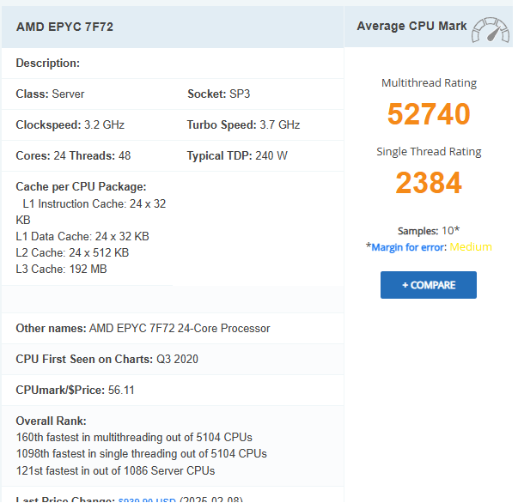Select the Multithread Rating label
The height and width of the screenshot is (503, 518).
[x=429, y=83]
